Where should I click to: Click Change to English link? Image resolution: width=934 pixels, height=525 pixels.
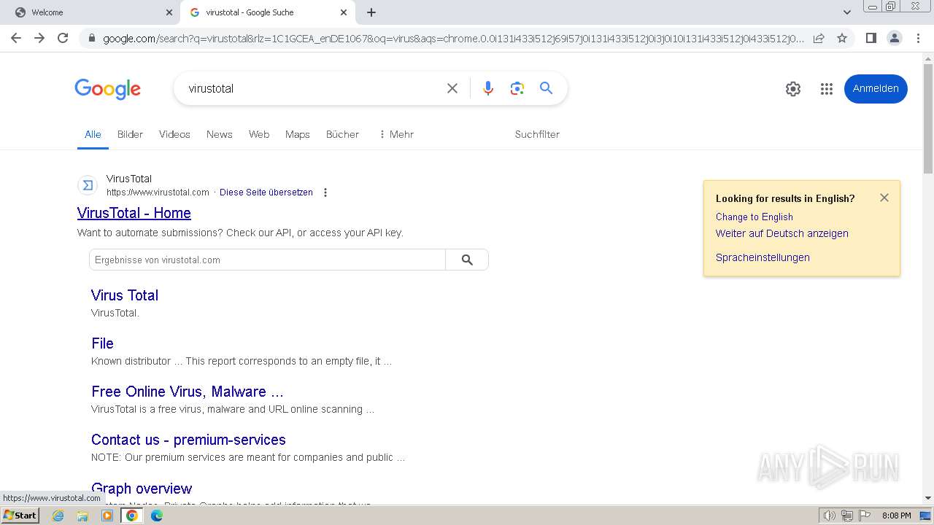pyautogui.click(x=754, y=217)
